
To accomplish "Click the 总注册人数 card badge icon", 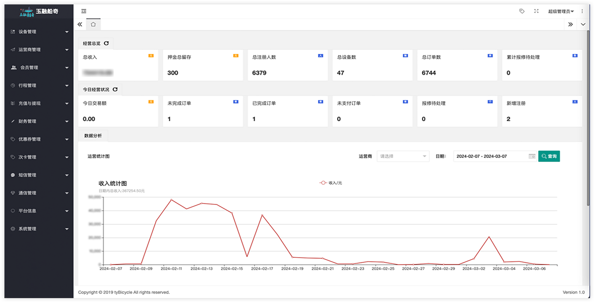I will click(x=321, y=56).
